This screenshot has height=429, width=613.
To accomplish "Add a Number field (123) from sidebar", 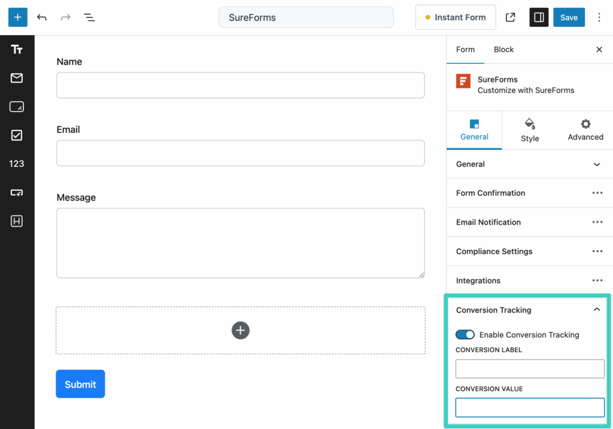I will point(16,164).
